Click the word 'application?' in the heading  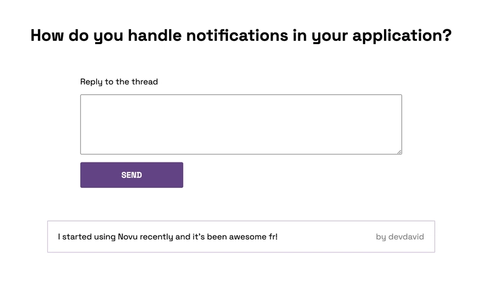[402, 36]
